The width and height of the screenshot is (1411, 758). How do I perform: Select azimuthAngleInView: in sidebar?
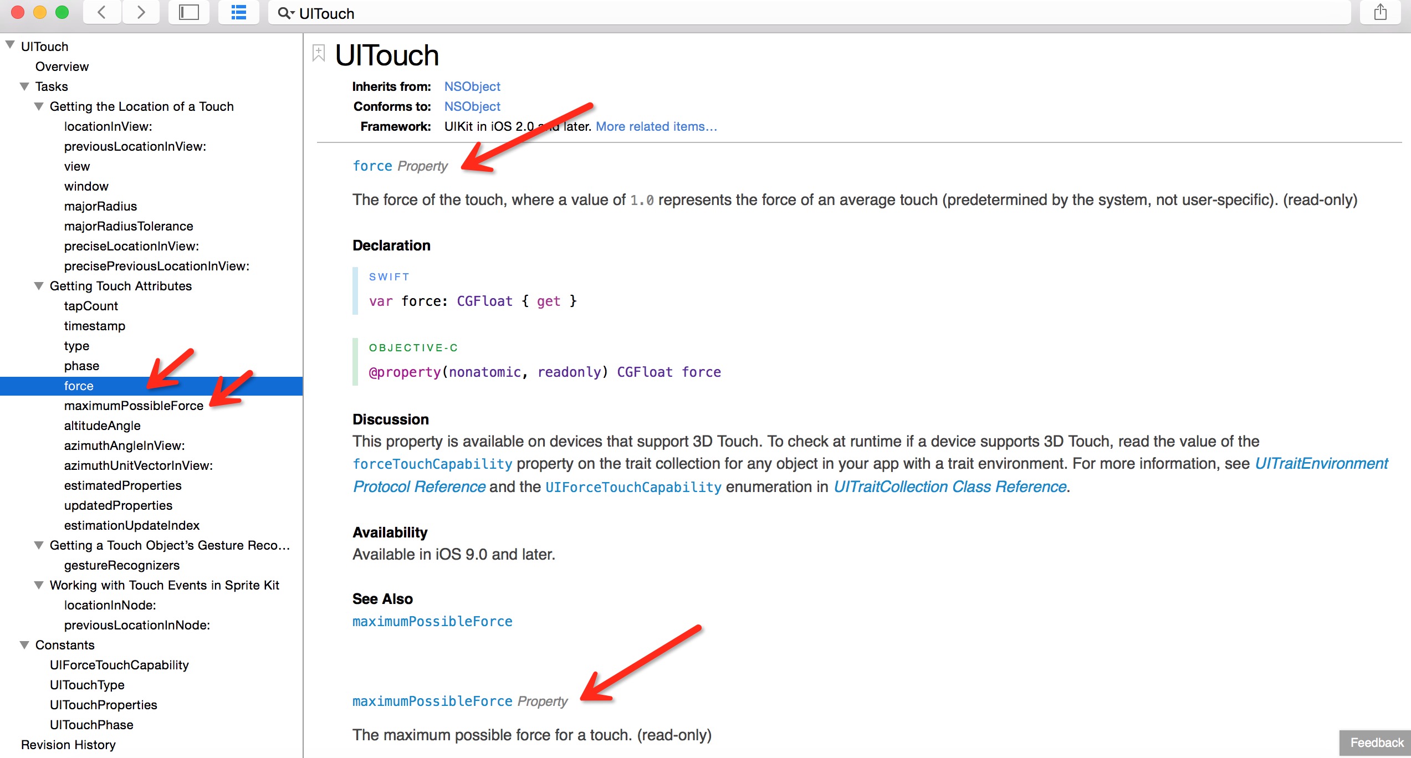(x=125, y=445)
